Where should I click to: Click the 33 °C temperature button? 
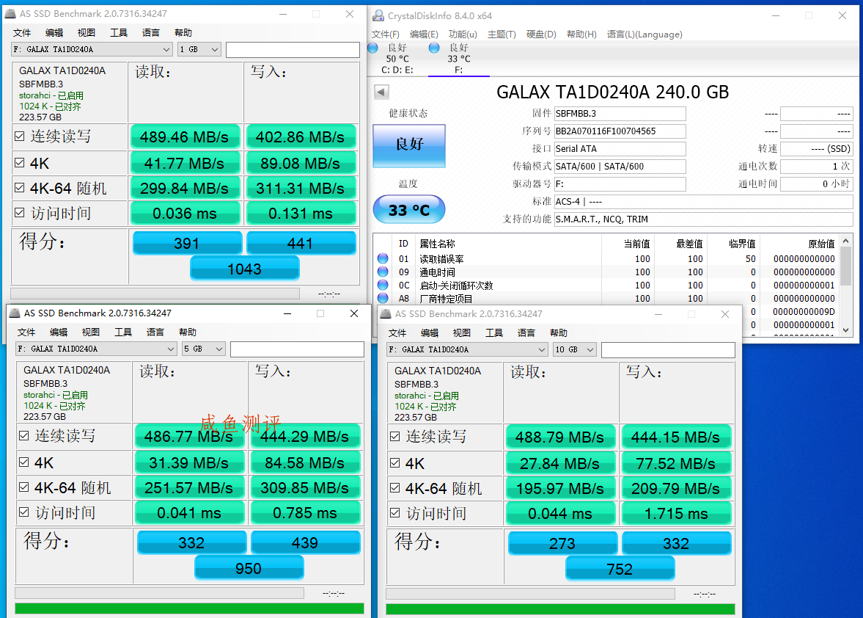(409, 210)
